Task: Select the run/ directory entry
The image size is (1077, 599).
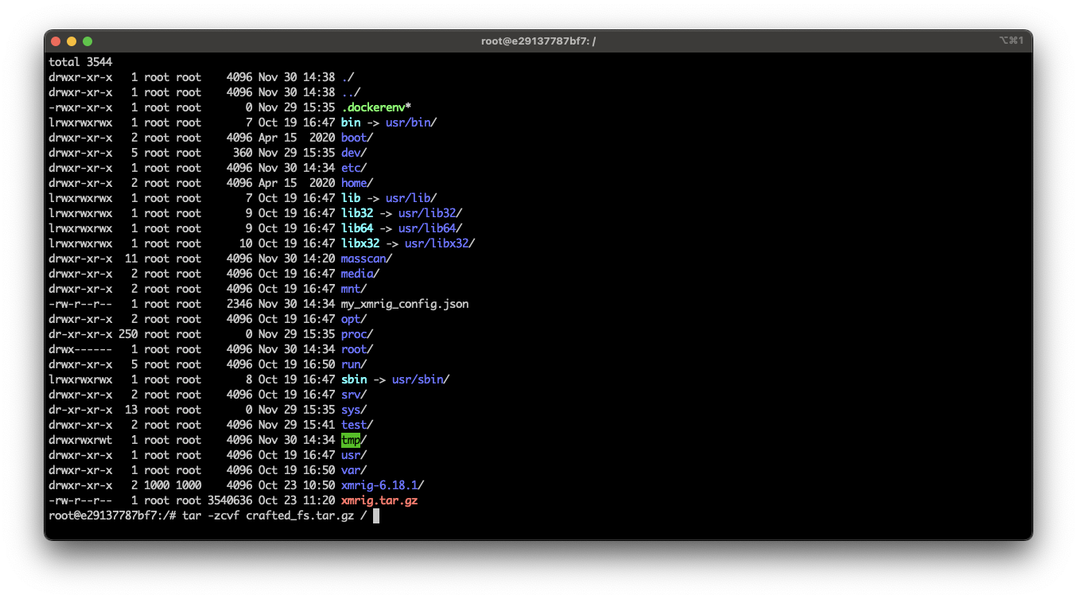Action: coord(354,364)
